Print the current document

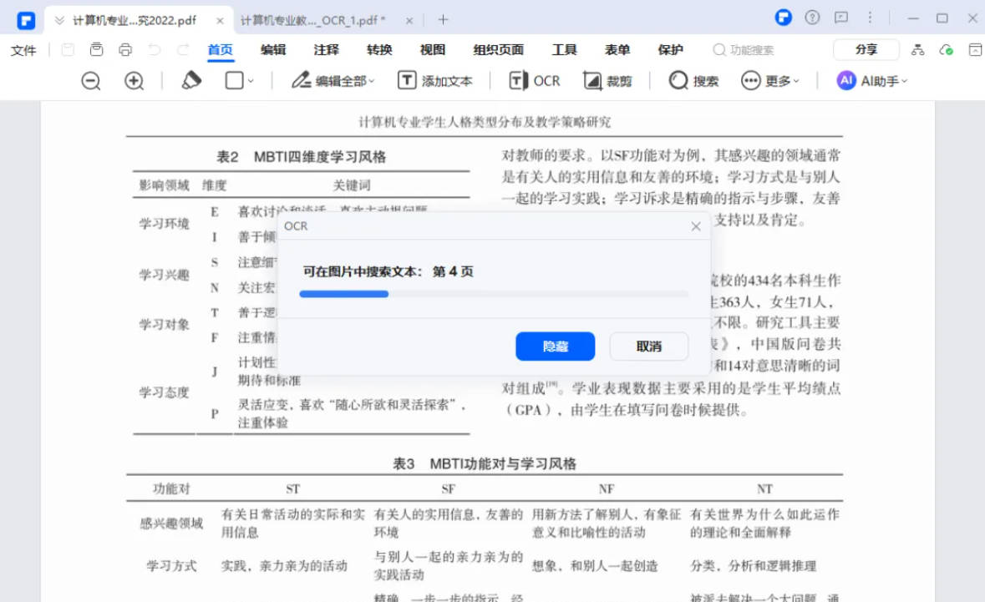tap(125, 49)
